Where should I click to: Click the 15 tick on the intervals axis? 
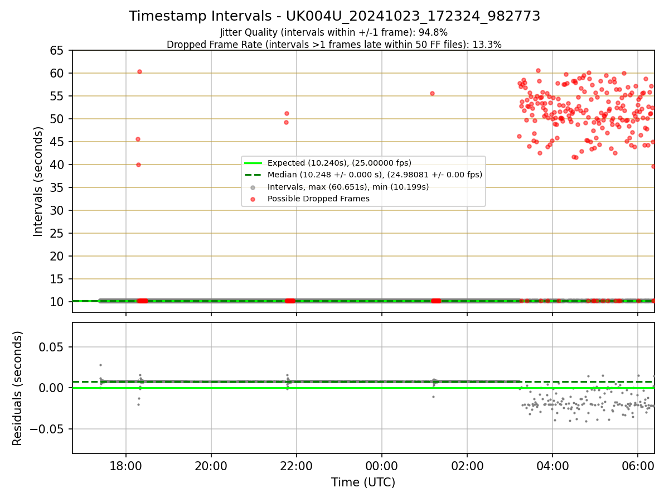(57, 279)
